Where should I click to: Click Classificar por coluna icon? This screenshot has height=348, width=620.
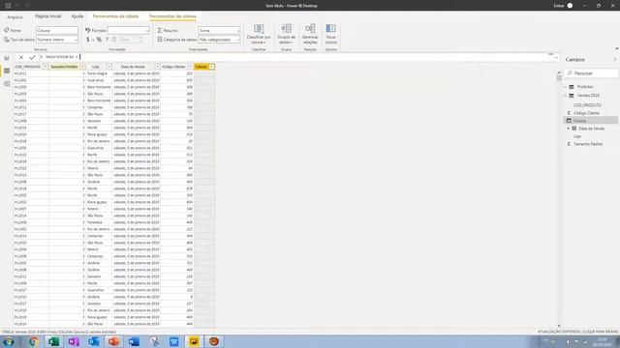[259, 29]
